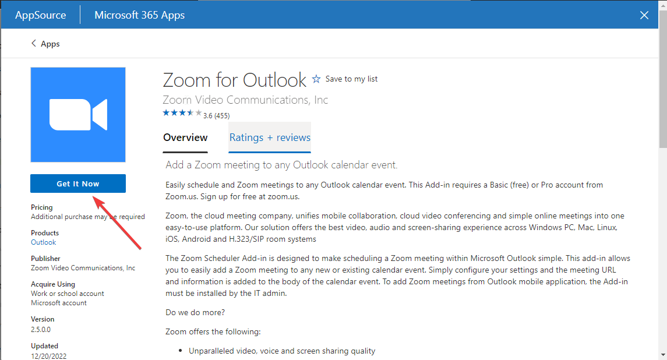Click Microsoft 365 Apps header label
667x360 pixels.
coord(140,15)
